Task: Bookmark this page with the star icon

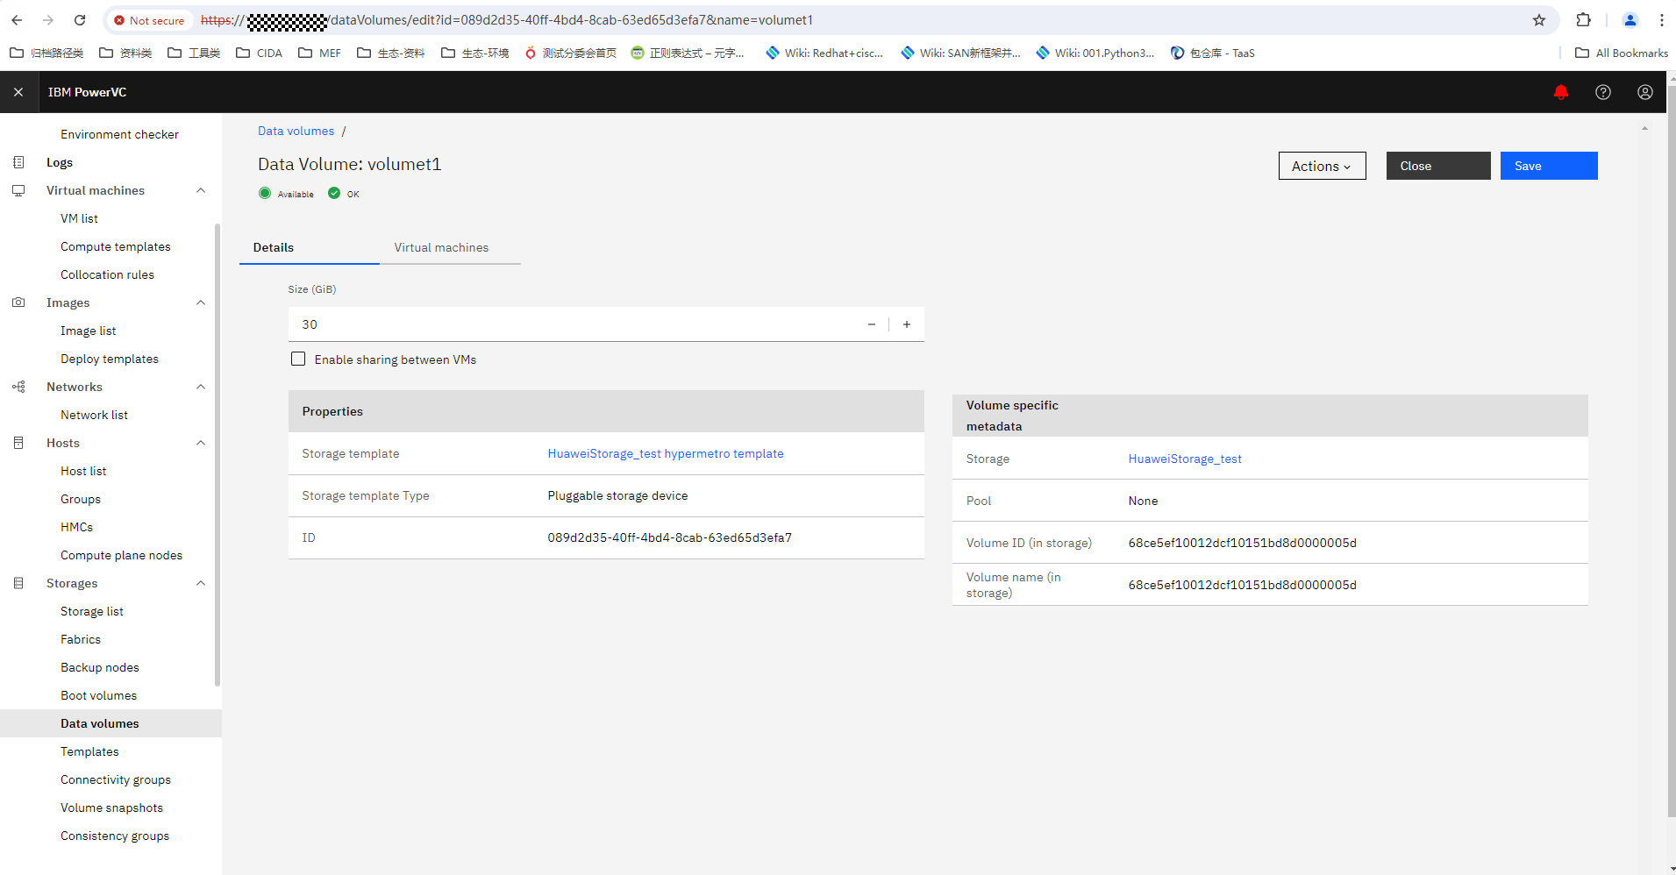Action: coord(1538,20)
